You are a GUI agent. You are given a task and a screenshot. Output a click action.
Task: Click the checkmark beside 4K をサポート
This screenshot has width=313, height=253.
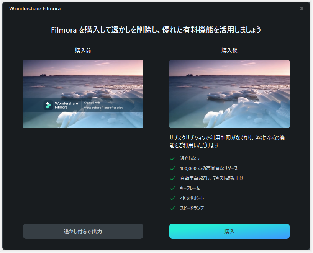tap(172, 198)
